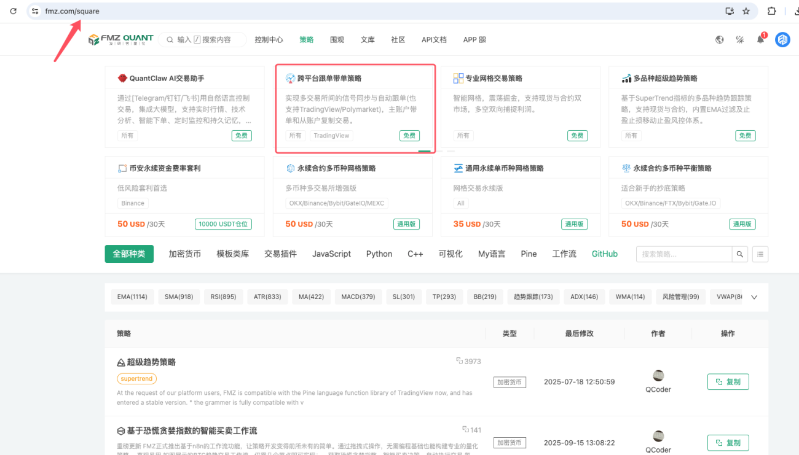Screen dimensions: 799x455
Task: Open the 文库 nav item
Action: coord(368,40)
